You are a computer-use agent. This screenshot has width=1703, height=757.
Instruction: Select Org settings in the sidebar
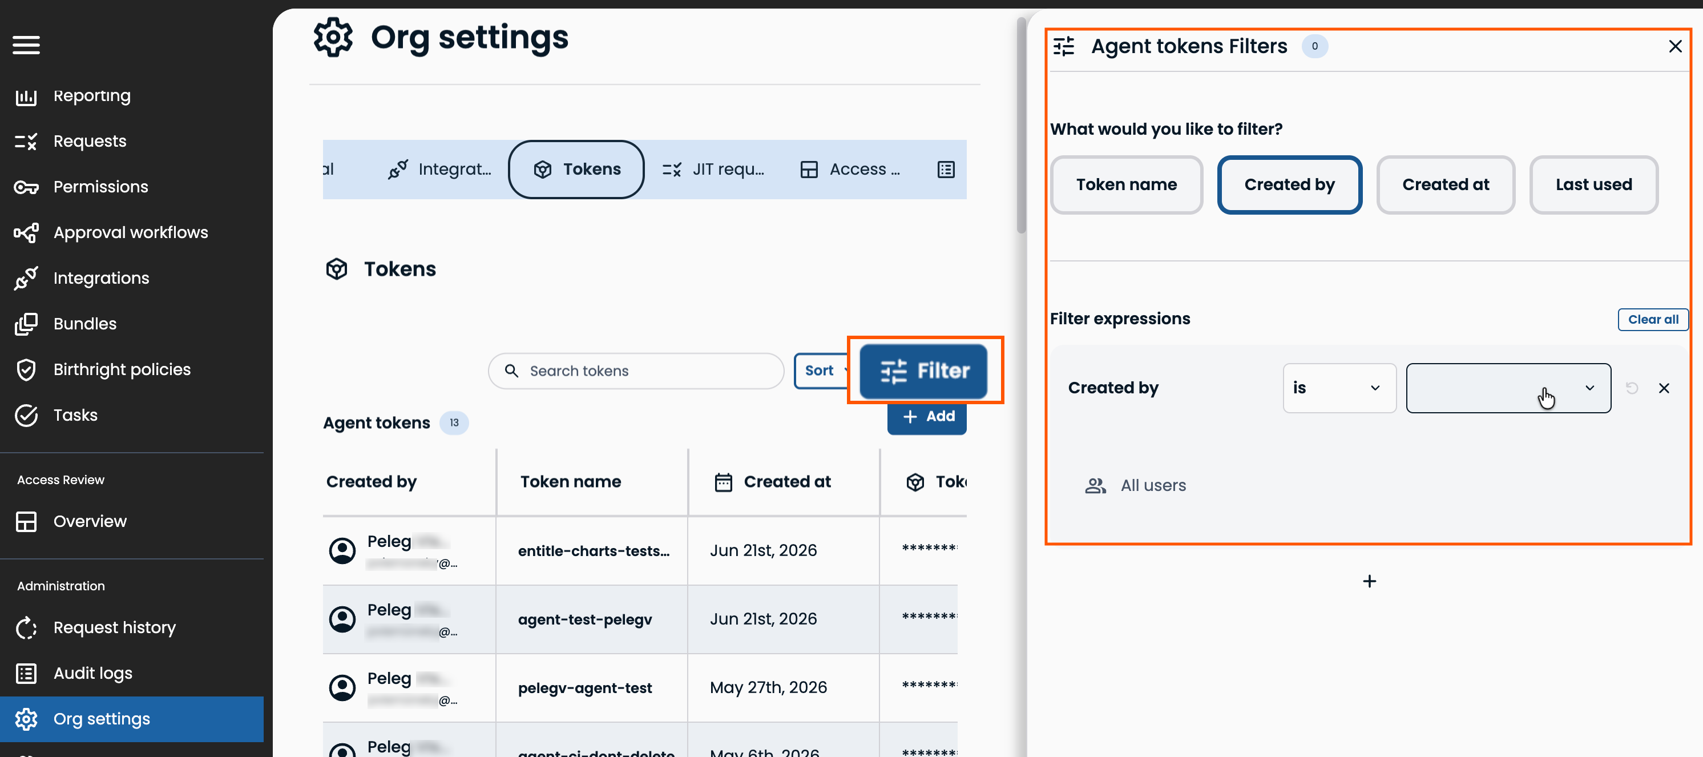pos(132,719)
